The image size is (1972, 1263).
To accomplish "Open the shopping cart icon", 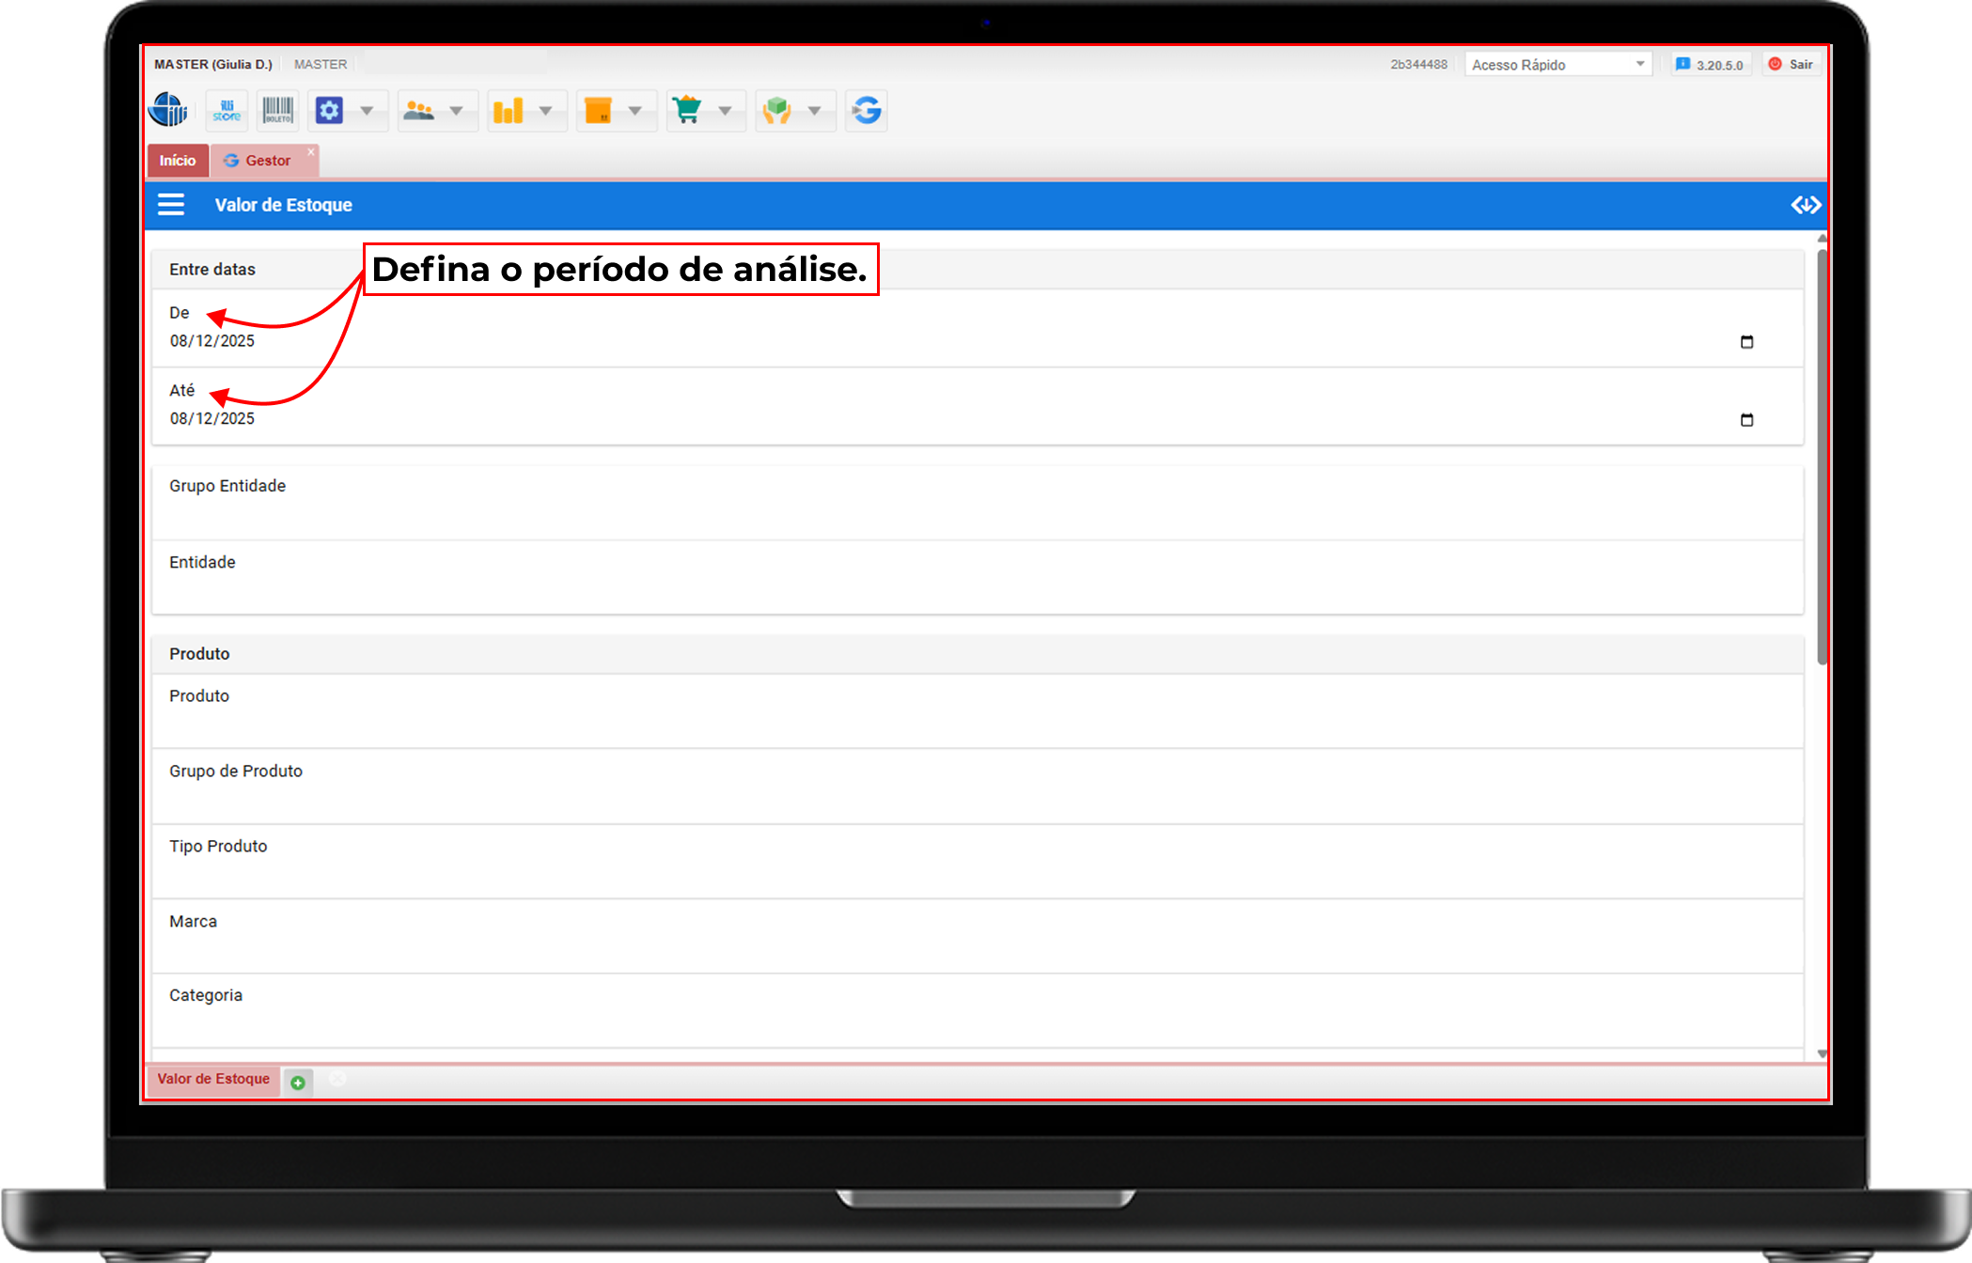I will click(688, 111).
